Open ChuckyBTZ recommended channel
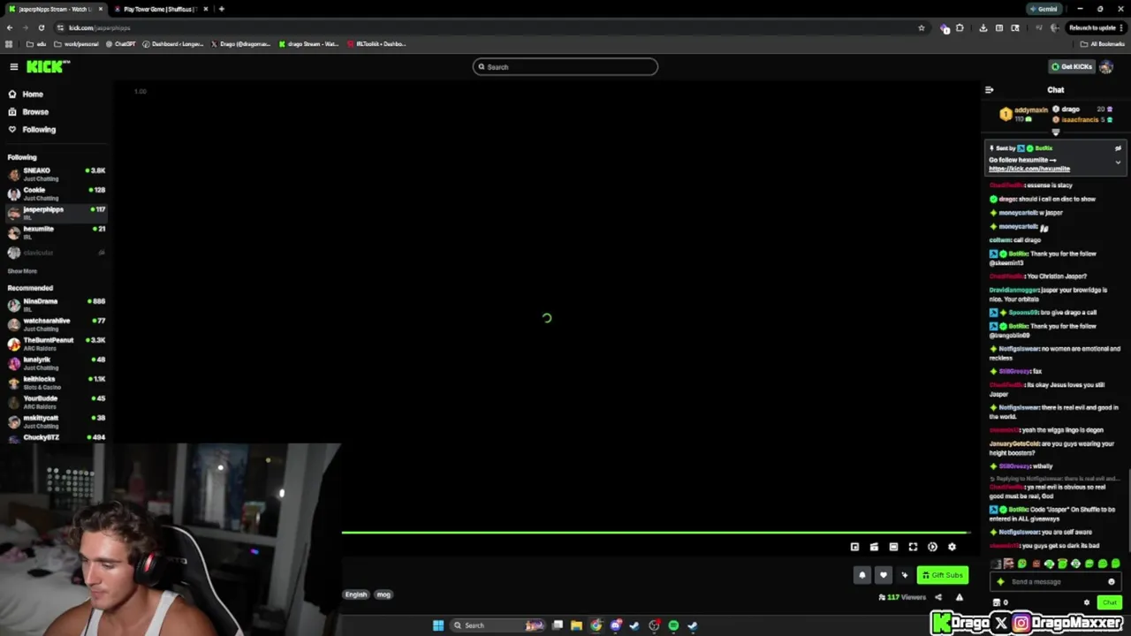Screen dimensions: 1131x636 [57, 437]
